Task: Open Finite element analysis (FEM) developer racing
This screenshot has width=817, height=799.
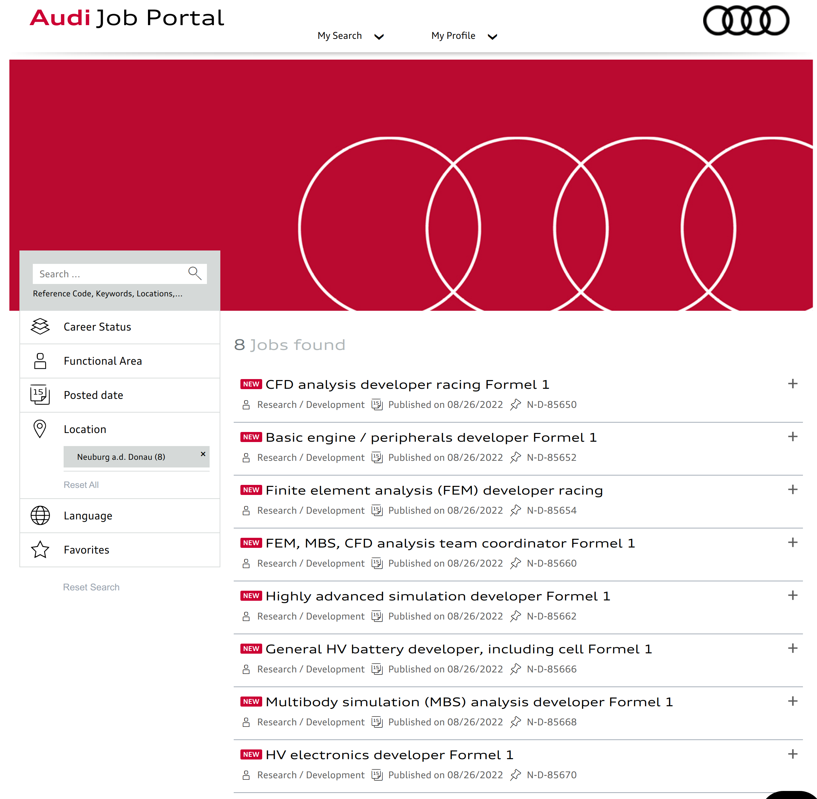Action: click(434, 490)
